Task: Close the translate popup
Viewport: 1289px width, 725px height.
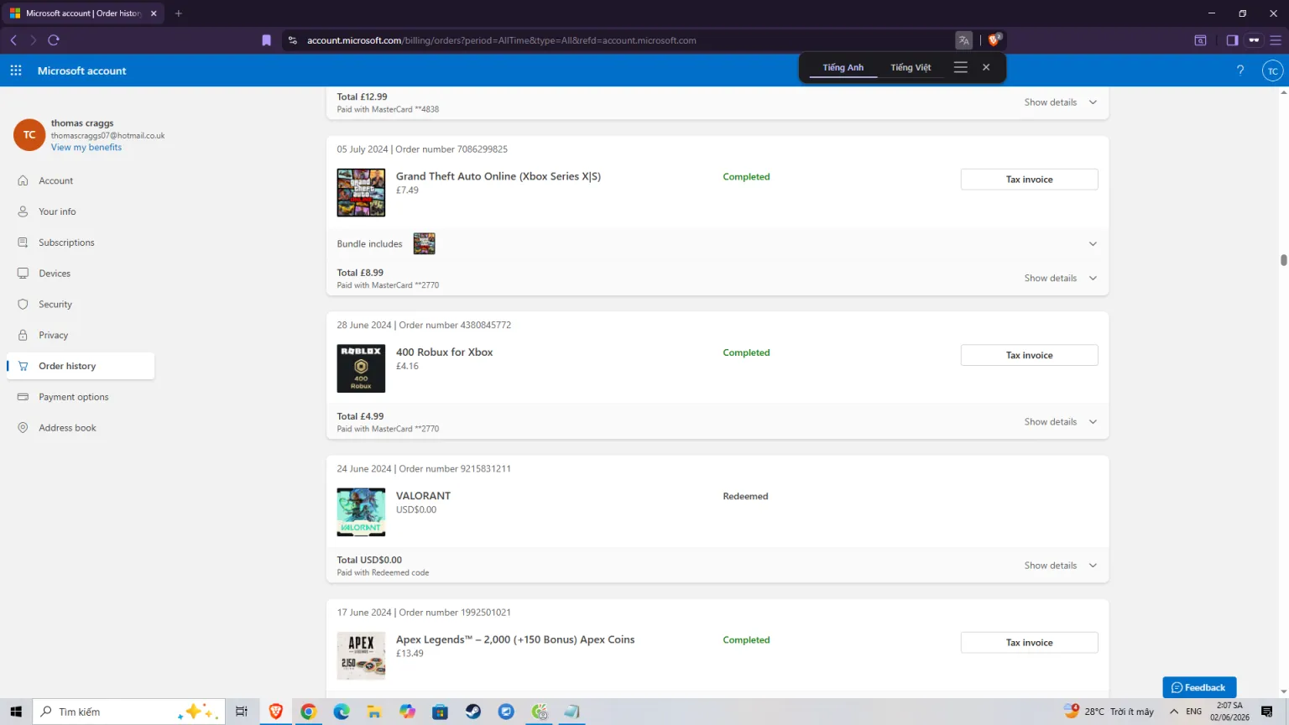Action: 986,67
